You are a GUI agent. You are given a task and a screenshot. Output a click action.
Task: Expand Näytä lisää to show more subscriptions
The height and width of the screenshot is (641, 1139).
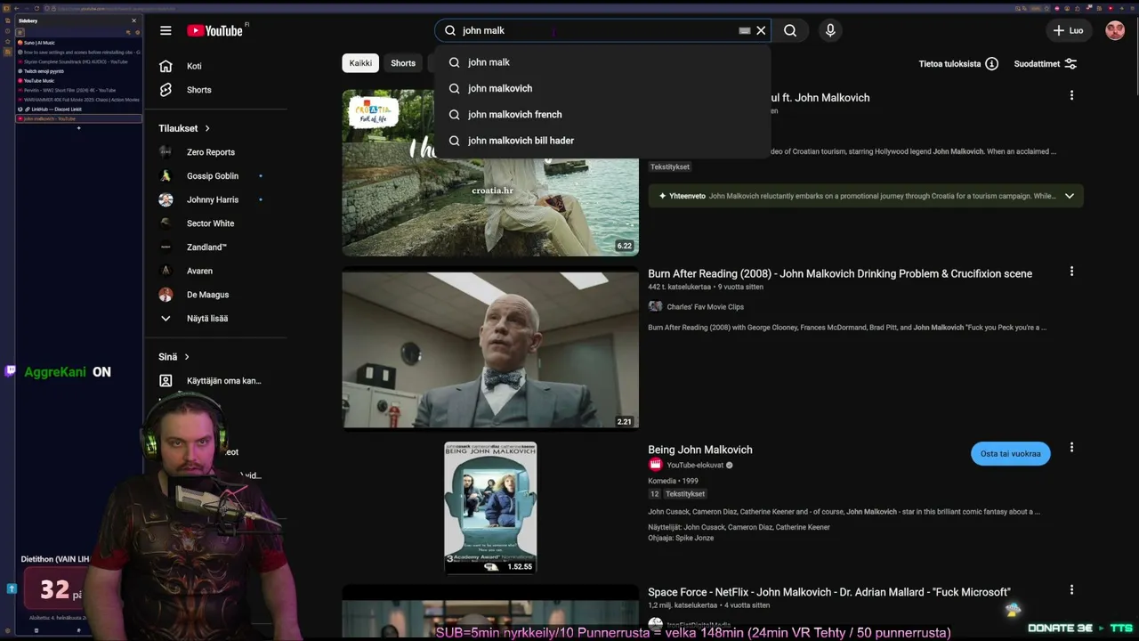[206, 318]
